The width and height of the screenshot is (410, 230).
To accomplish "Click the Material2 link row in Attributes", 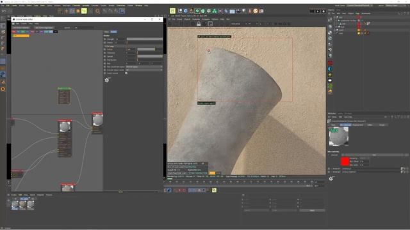I will [x=372, y=172].
